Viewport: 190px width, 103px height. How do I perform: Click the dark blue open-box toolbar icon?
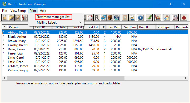click(x=117, y=18)
